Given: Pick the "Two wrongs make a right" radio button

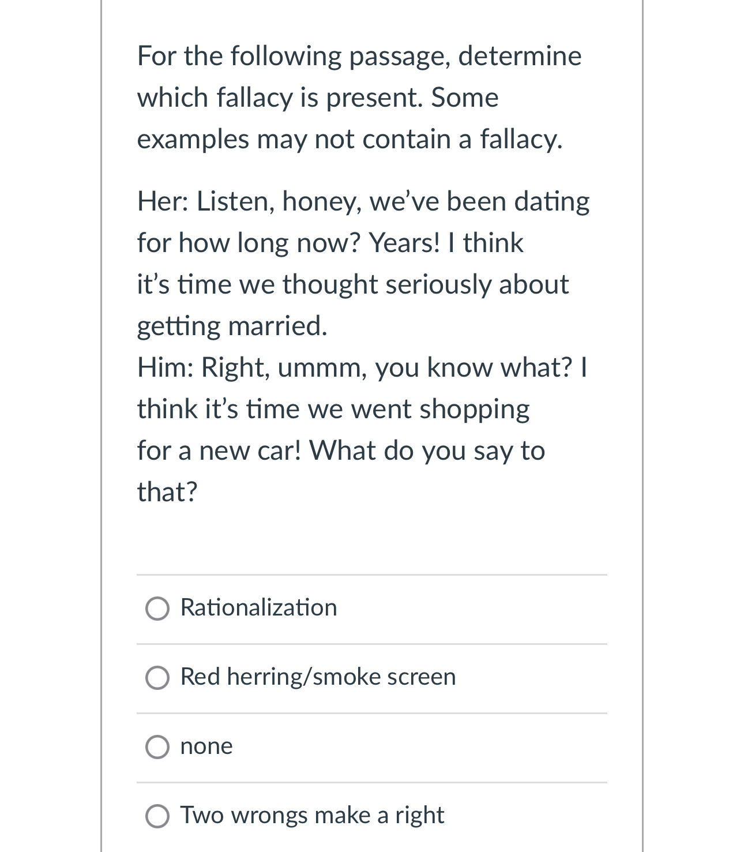Looking at the screenshot, I should (x=157, y=816).
